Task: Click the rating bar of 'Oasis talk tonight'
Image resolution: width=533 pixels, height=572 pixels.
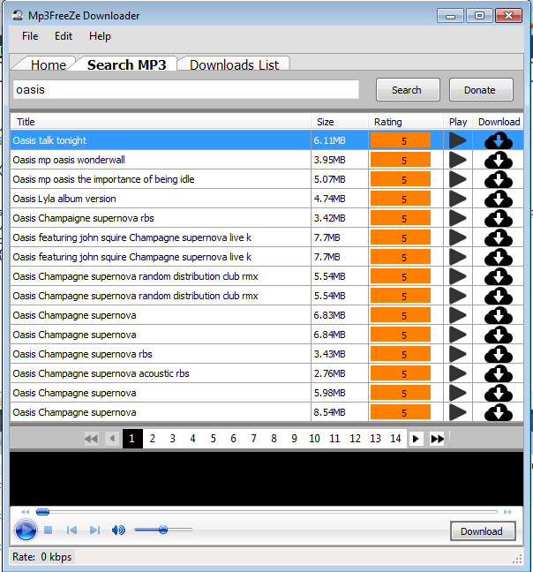Action: [x=401, y=140]
